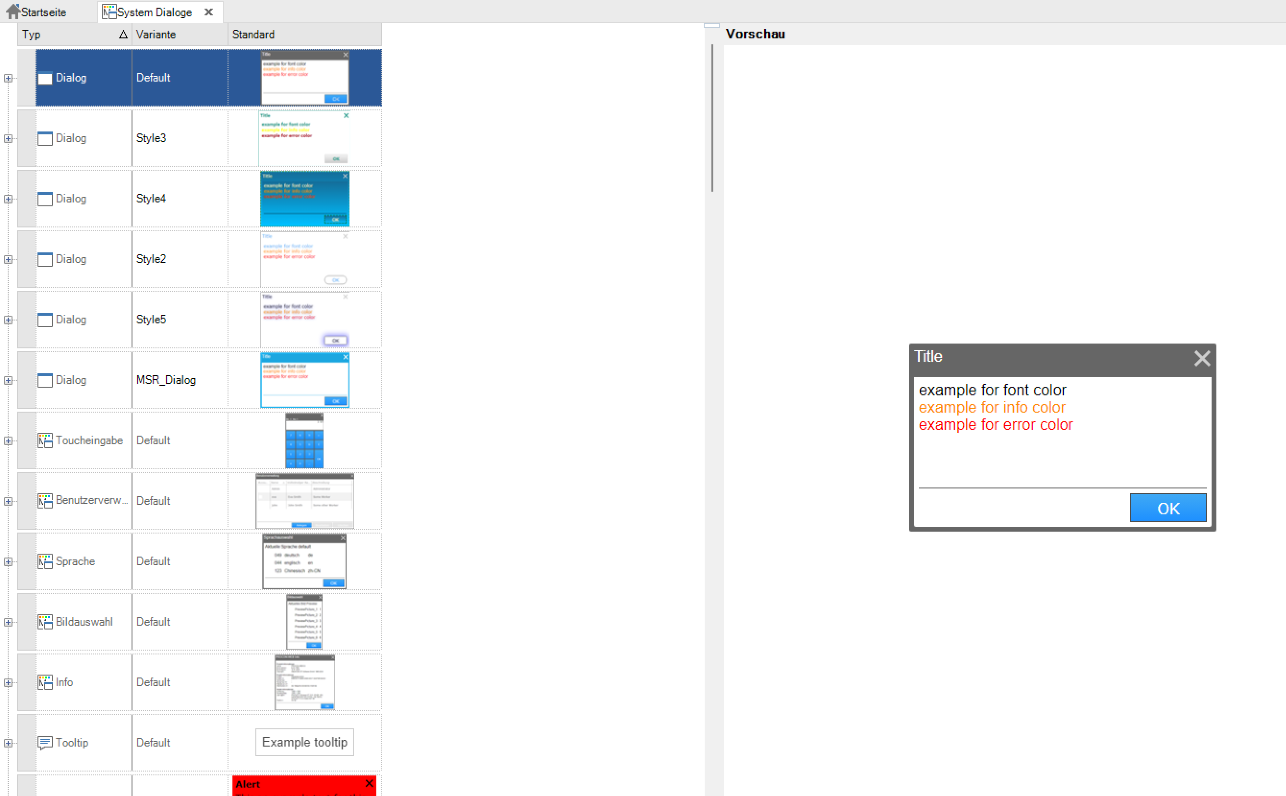Select the Toucheingabe type label
The image size is (1286, 796).
point(89,440)
